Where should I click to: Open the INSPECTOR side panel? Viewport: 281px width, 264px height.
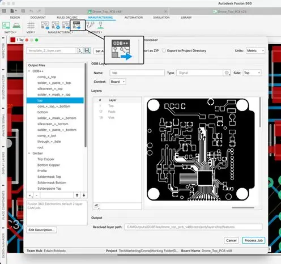(x=3, y=51)
